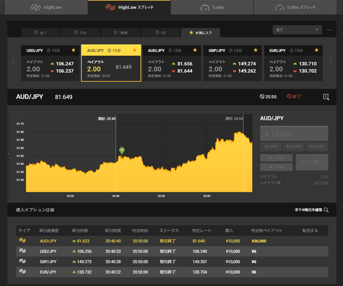The image size is (343, 286).
Task: Click the 149.273 entry rate cell
Action: (x=82, y=262)
